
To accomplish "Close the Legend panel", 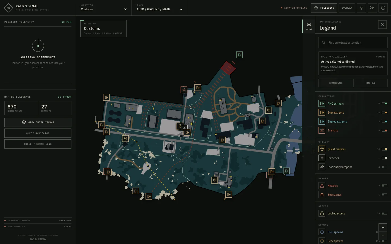I will pyautogui.click(x=382, y=25).
